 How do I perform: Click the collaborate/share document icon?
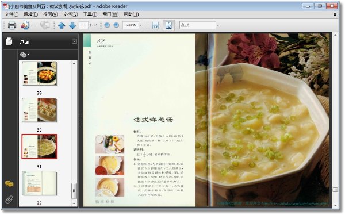[x=25, y=25]
